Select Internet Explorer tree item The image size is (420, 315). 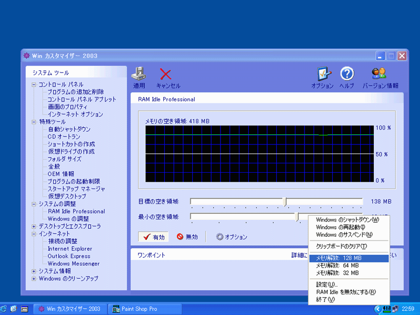point(70,249)
